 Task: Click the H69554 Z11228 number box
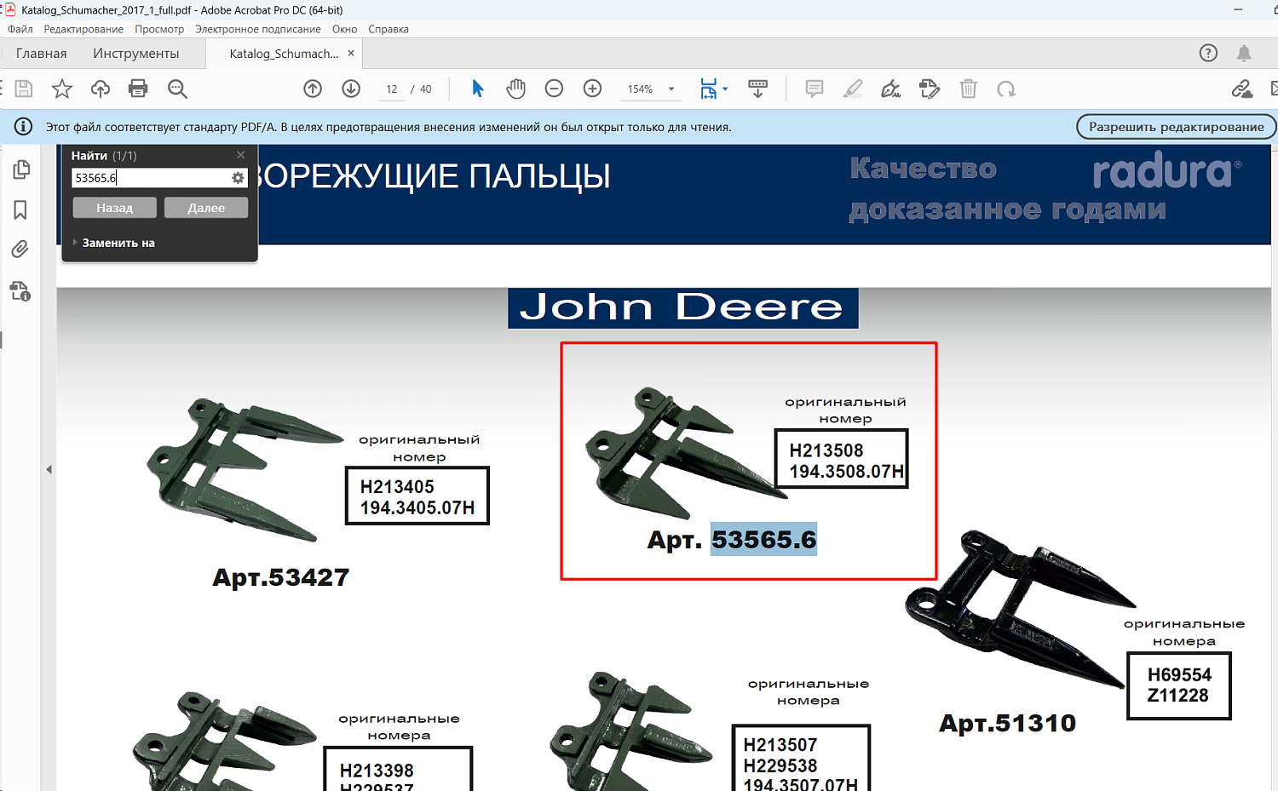point(1179,686)
